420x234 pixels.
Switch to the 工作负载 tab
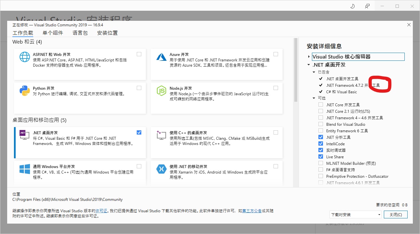pyautogui.click(x=23, y=33)
